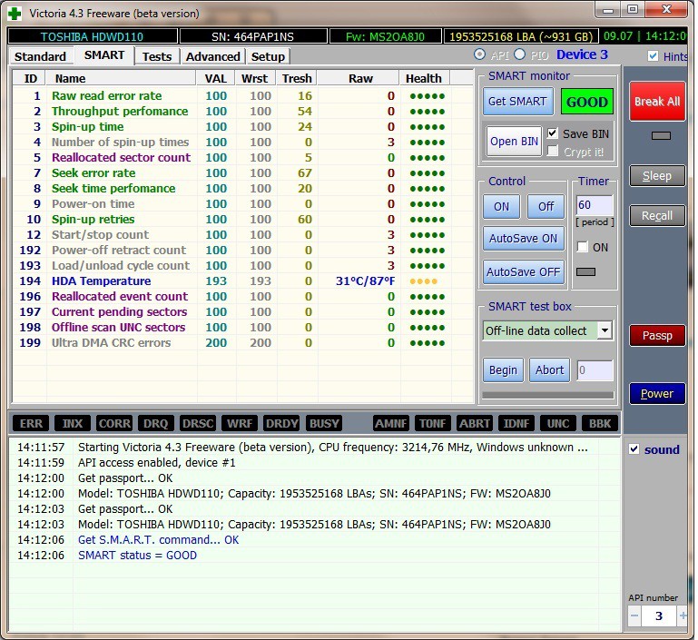The image size is (698, 640).
Task: Abort the SMART test
Action: (549, 370)
